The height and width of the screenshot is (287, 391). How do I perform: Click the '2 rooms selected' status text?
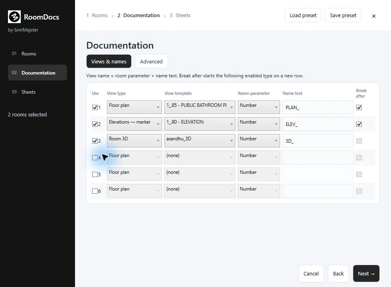pyautogui.click(x=28, y=115)
